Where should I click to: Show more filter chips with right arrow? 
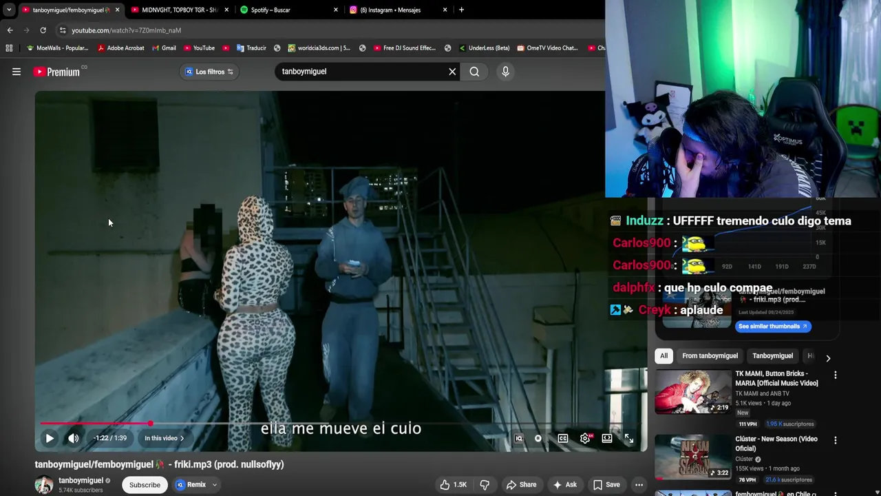coord(828,358)
